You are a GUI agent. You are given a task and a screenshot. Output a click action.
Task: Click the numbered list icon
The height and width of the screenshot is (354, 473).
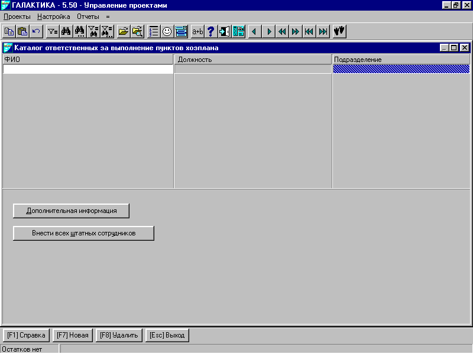click(x=154, y=32)
